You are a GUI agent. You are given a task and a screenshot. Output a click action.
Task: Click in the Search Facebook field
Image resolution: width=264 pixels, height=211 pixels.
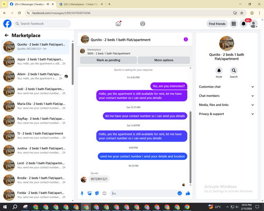pyautogui.click(x=42, y=24)
